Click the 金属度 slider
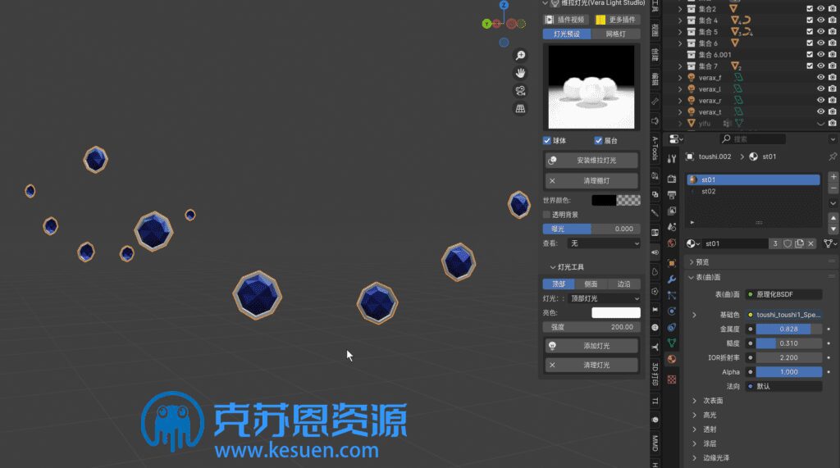The image size is (840, 468). pyautogui.click(x=787, y=329)
